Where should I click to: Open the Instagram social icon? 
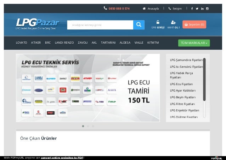click(x=207, y=9)
